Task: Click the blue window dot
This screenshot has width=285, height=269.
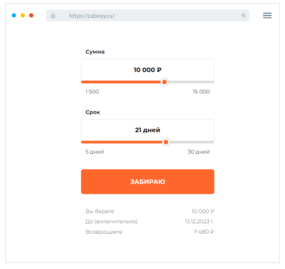Action: click(x=14, y=16)
